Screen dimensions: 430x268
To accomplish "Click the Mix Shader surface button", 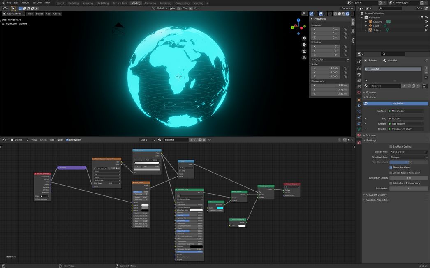I will [406, 111].
